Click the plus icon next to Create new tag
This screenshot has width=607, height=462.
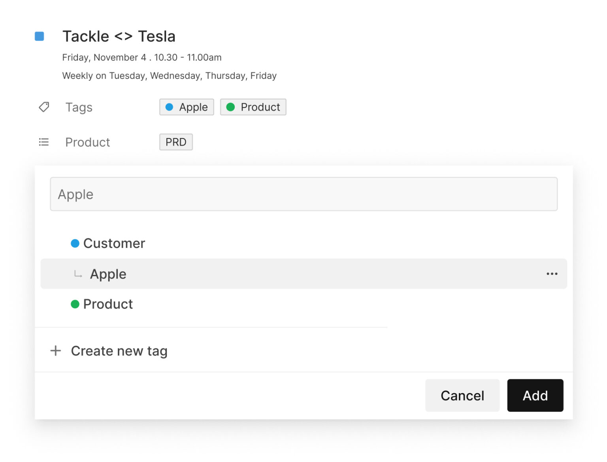click(x=55, y=350)
